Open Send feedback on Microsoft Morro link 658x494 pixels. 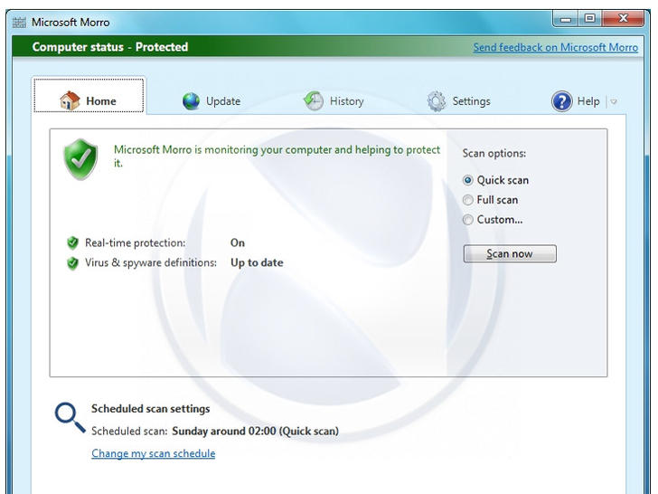tap(556, 47)
